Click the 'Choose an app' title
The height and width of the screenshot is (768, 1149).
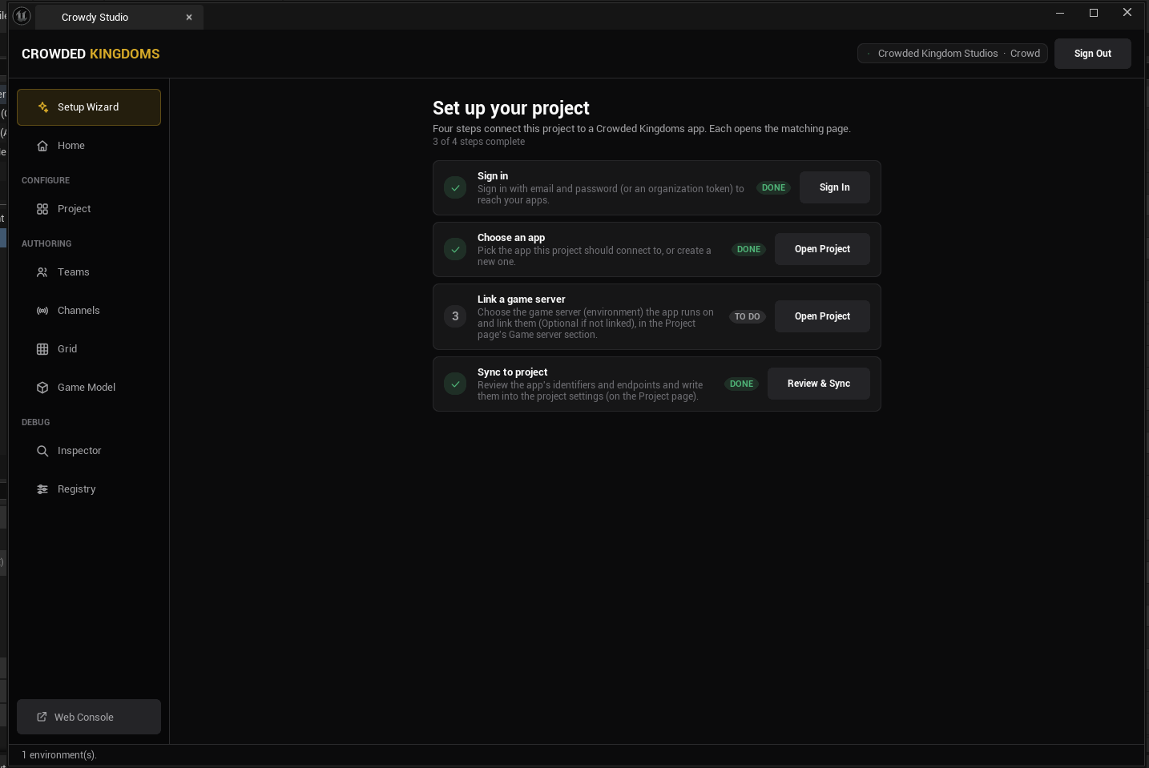(x=511, y=238)
